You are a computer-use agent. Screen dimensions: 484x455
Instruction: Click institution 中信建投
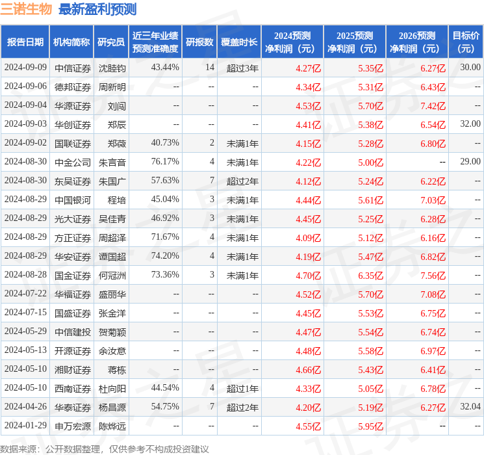click(73, 332)
